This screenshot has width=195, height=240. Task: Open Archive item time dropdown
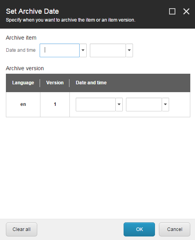click(x=129, y=50)
